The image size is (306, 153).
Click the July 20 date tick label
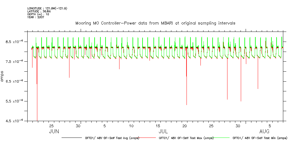(x=185, y=126)
